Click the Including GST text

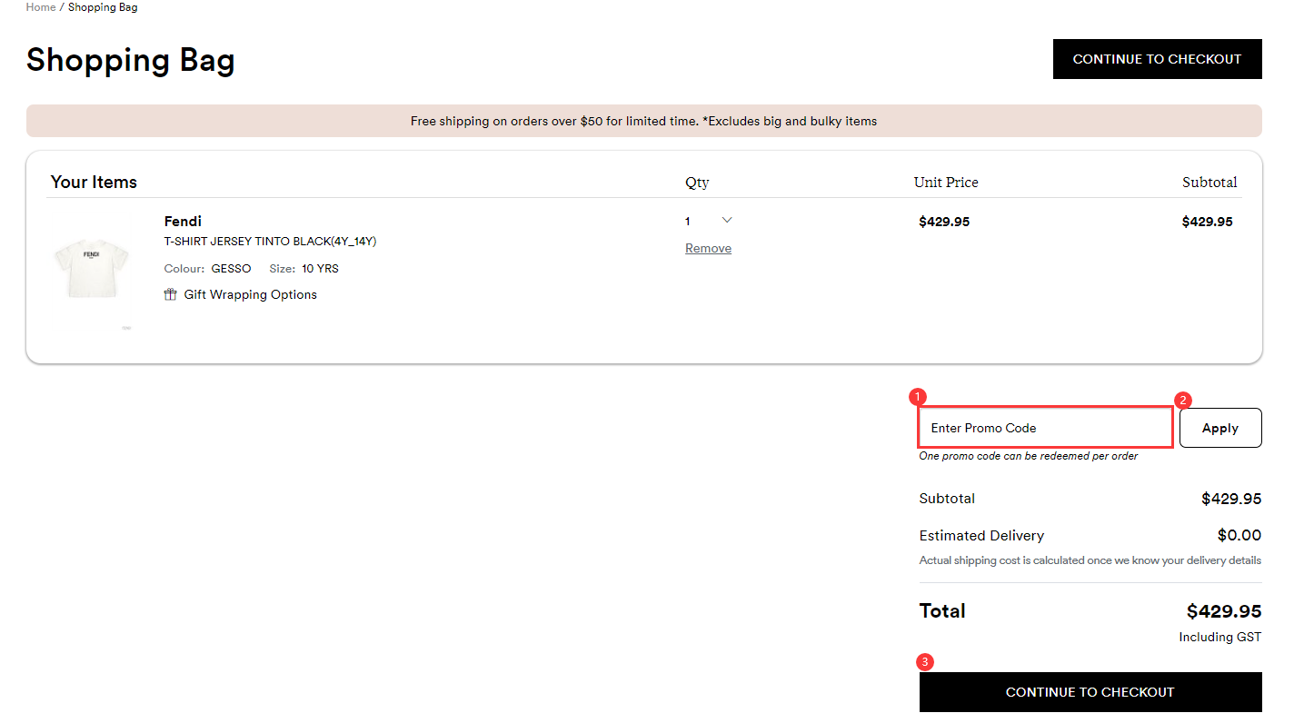click(1220, 637)
